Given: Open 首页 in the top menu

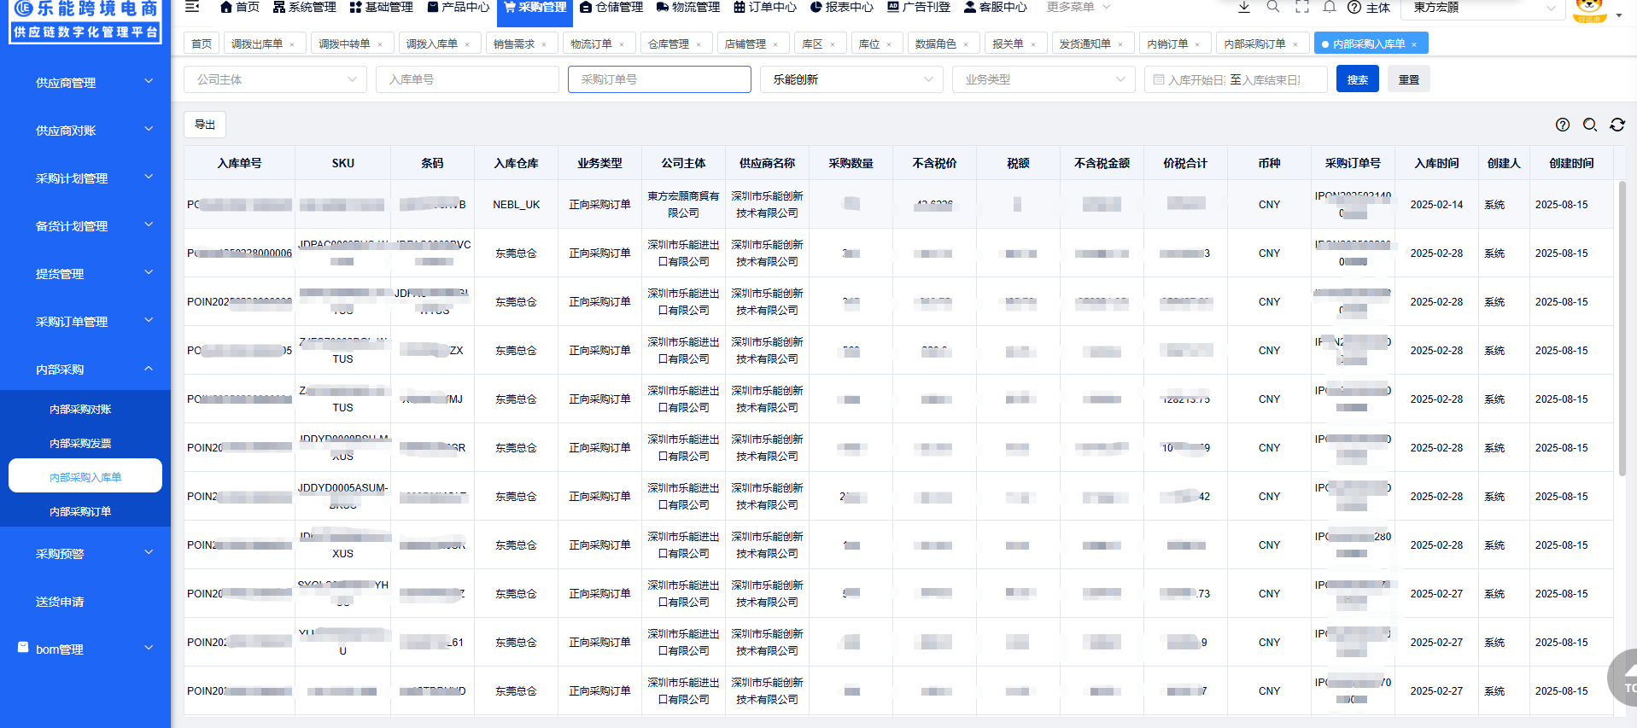Looking at the screenshot, I should 239,7.
